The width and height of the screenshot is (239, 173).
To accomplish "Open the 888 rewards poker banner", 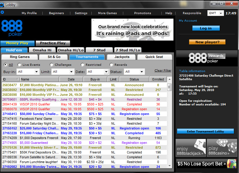I will [207, 58].
